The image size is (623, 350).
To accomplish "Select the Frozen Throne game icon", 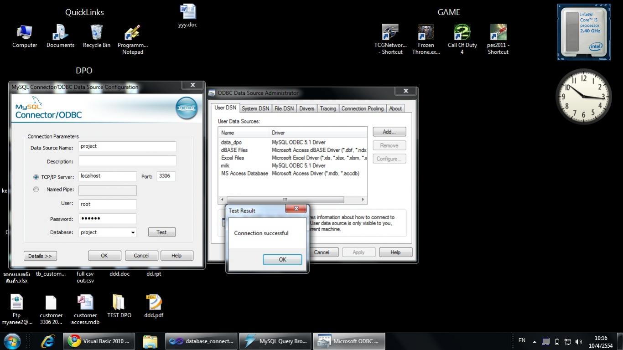I will pos(426,40).
